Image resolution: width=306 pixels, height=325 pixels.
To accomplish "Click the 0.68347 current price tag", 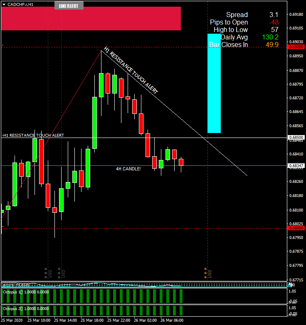I will pos(296,165).
